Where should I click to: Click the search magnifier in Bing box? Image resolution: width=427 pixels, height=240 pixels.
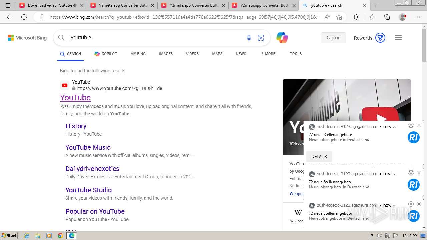pyautogui.click(x=61, y=38)
